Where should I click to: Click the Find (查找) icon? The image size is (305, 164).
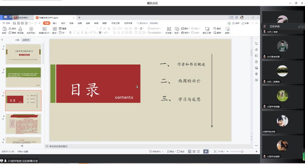[x=217, y=29]
